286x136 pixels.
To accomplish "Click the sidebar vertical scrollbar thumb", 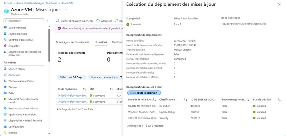I will (49, 45).
